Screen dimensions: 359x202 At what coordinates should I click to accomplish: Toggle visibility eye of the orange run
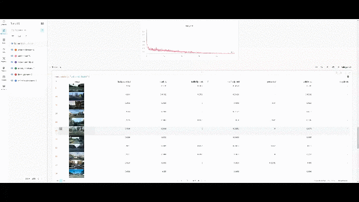click(12, 50)
